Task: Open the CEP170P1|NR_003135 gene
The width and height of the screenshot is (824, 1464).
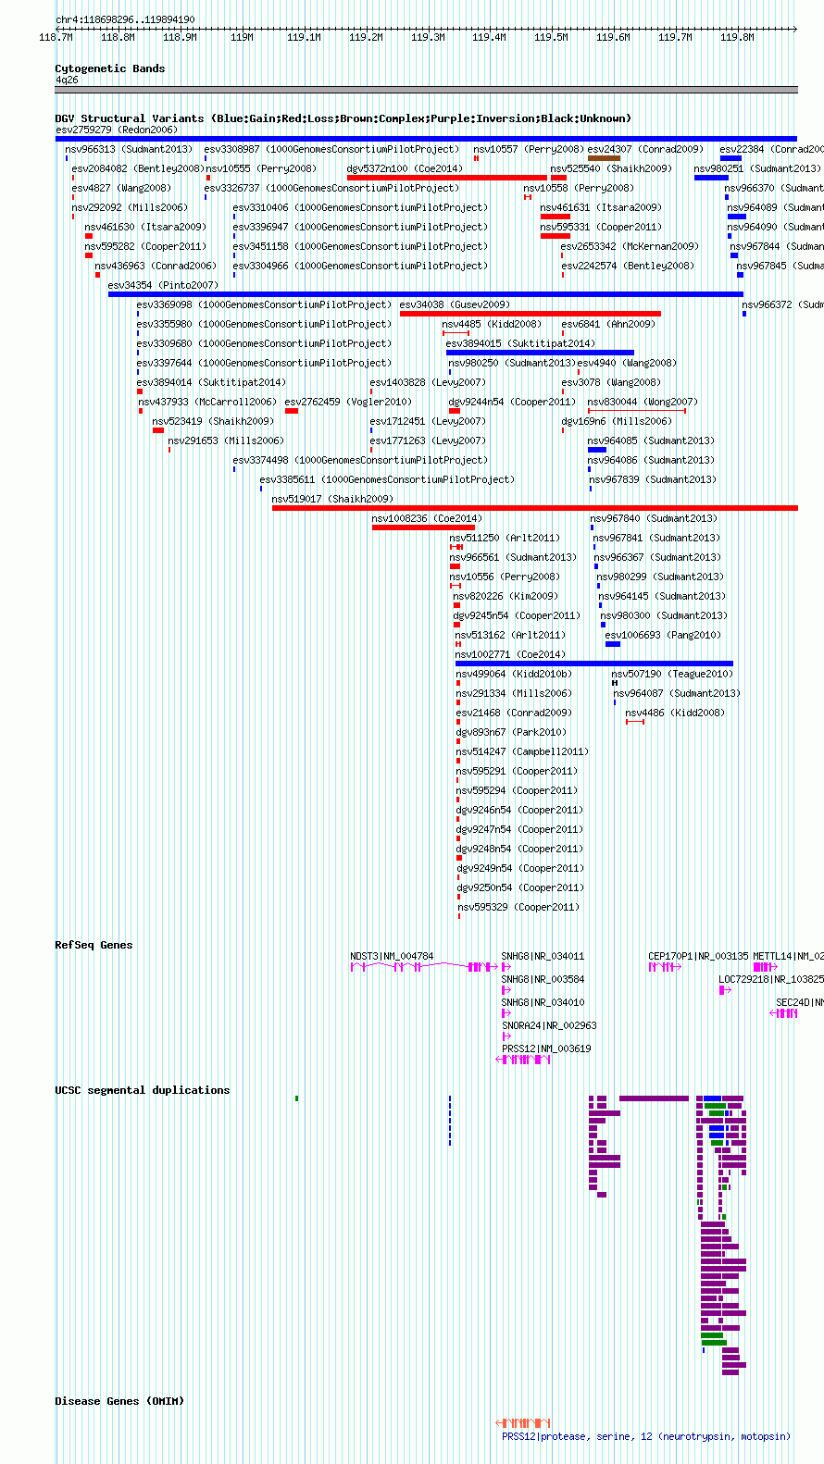Action: [697, 956]
